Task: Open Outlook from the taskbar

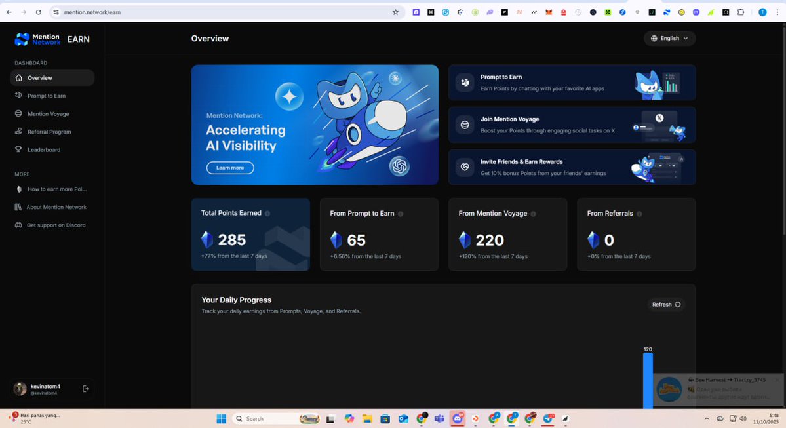Action: click(x=403, y=419)
